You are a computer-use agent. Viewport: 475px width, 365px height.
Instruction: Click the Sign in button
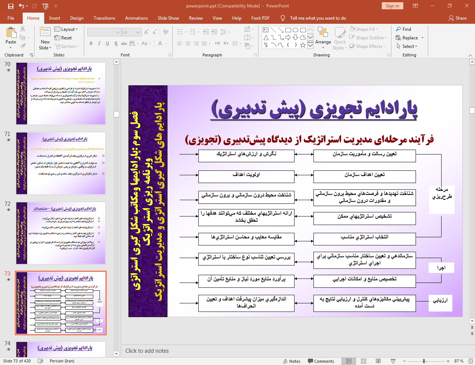392,6
